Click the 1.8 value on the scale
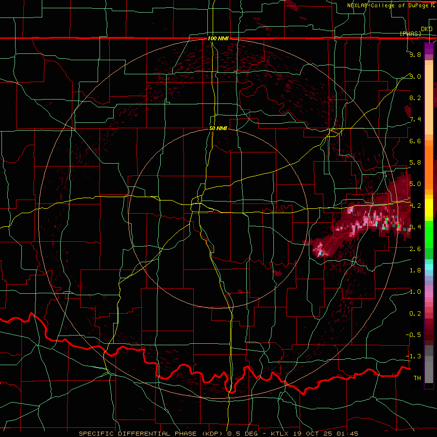 (415, 270)
